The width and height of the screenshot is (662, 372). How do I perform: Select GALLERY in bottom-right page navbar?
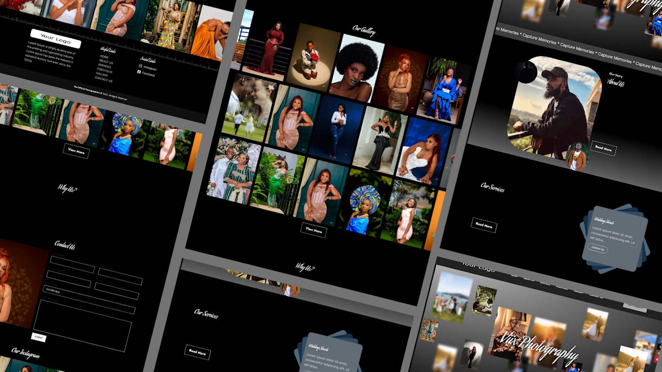[x=578, y=292]
